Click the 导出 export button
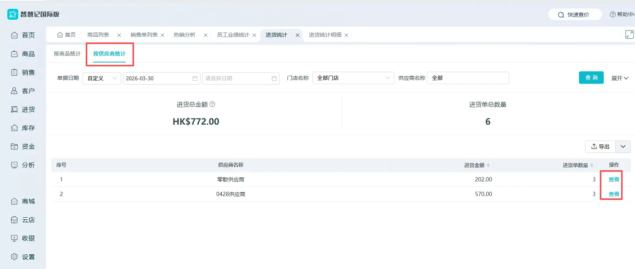This screenshot has height=269, width=635. (x=600, y=147)
